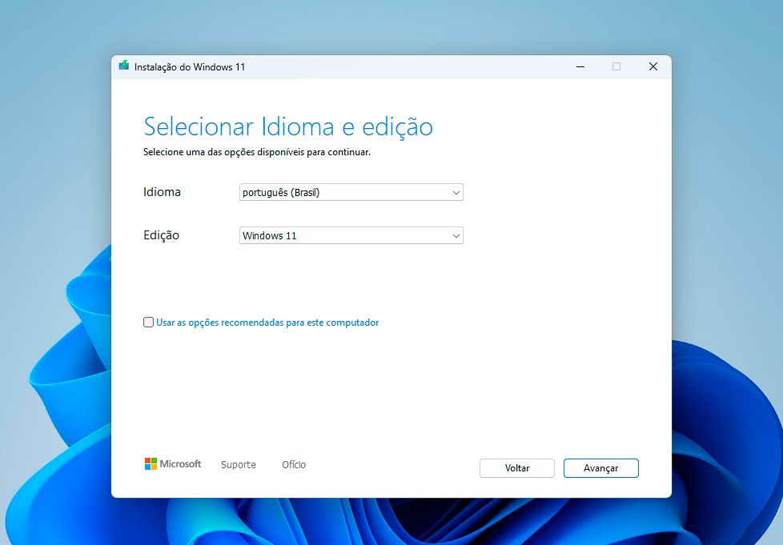Click the Idioma field label
This screenshot has height=545, width=783.
tap(162, 192)
